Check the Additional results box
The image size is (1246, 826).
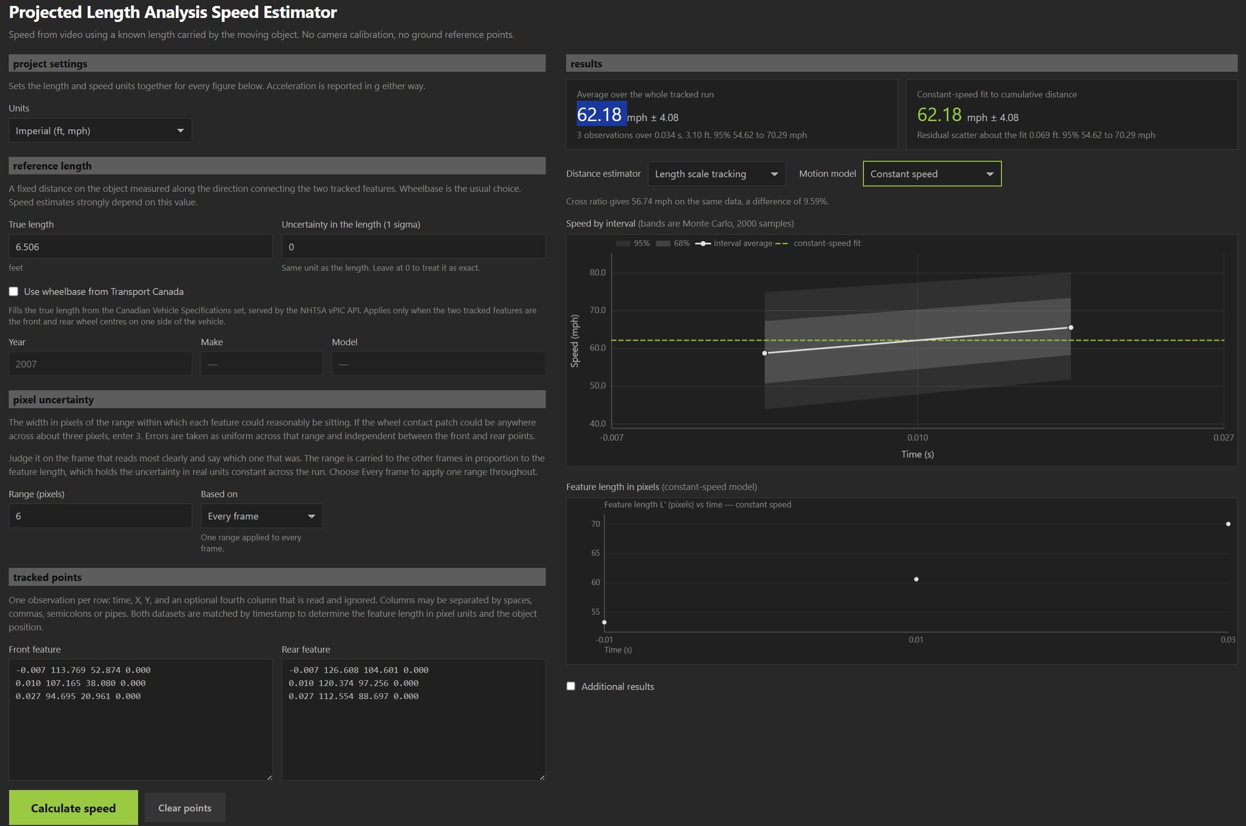(x=571, y=686)
